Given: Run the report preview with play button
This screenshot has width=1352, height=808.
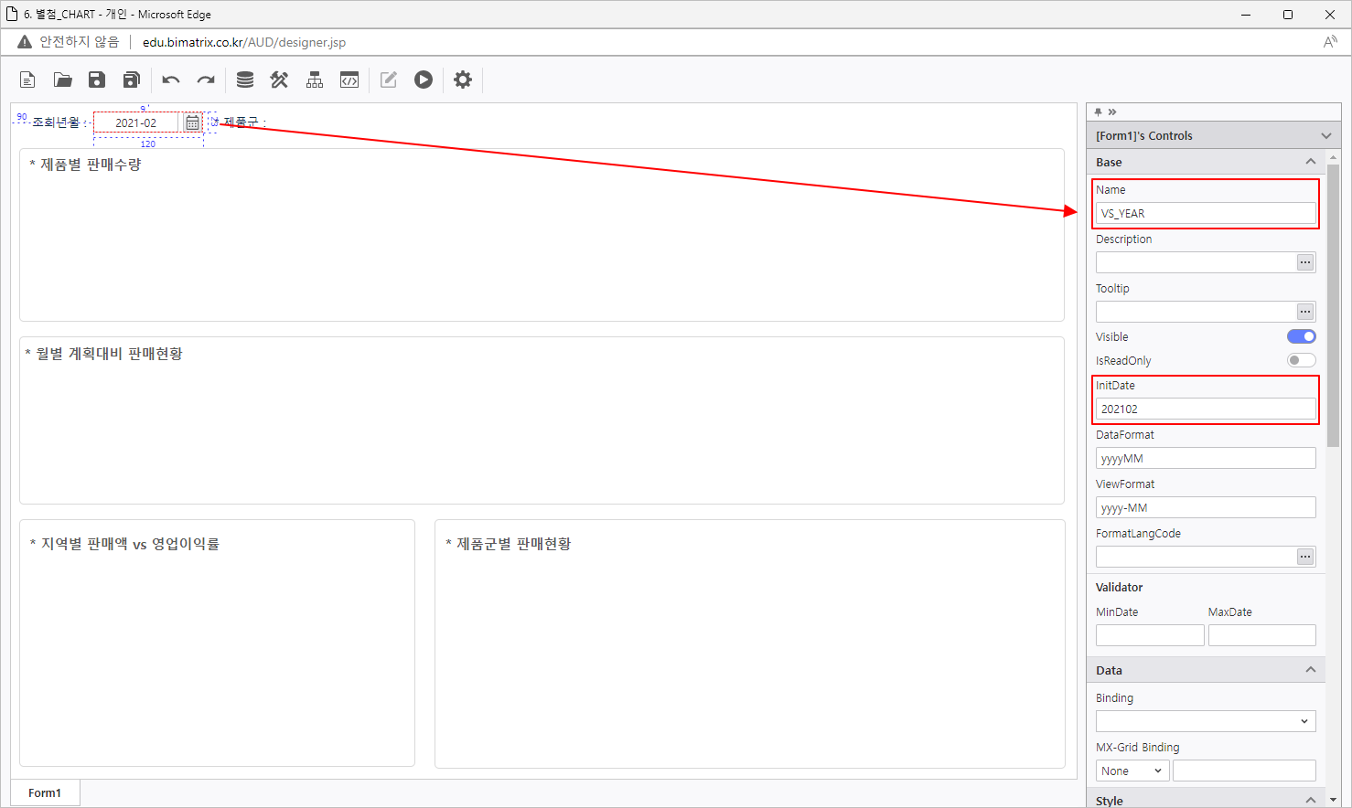Looking at the screenshot, I should (424, 80).
